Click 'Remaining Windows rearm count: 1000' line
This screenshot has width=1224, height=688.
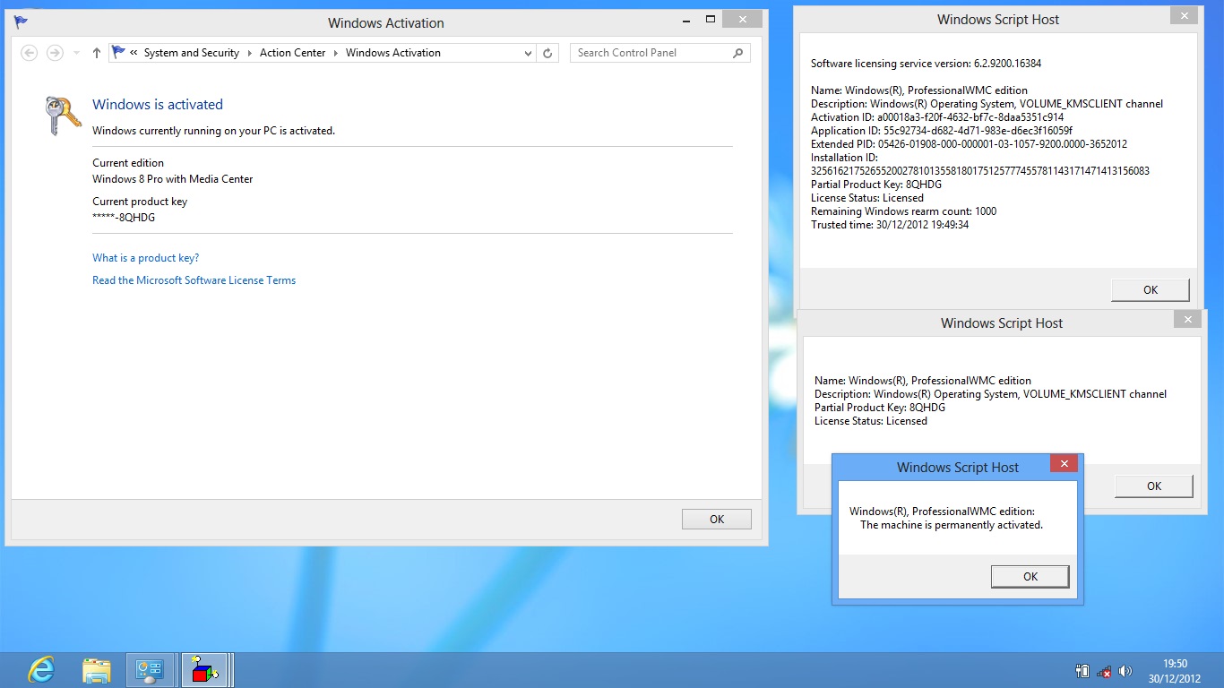(x=903, y=211)
